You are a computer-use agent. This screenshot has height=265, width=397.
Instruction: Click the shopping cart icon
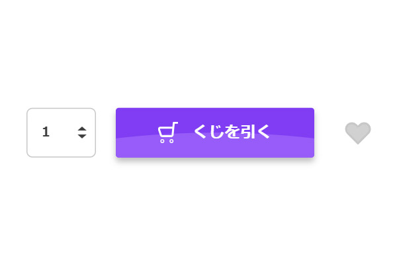tap(168, 132)
